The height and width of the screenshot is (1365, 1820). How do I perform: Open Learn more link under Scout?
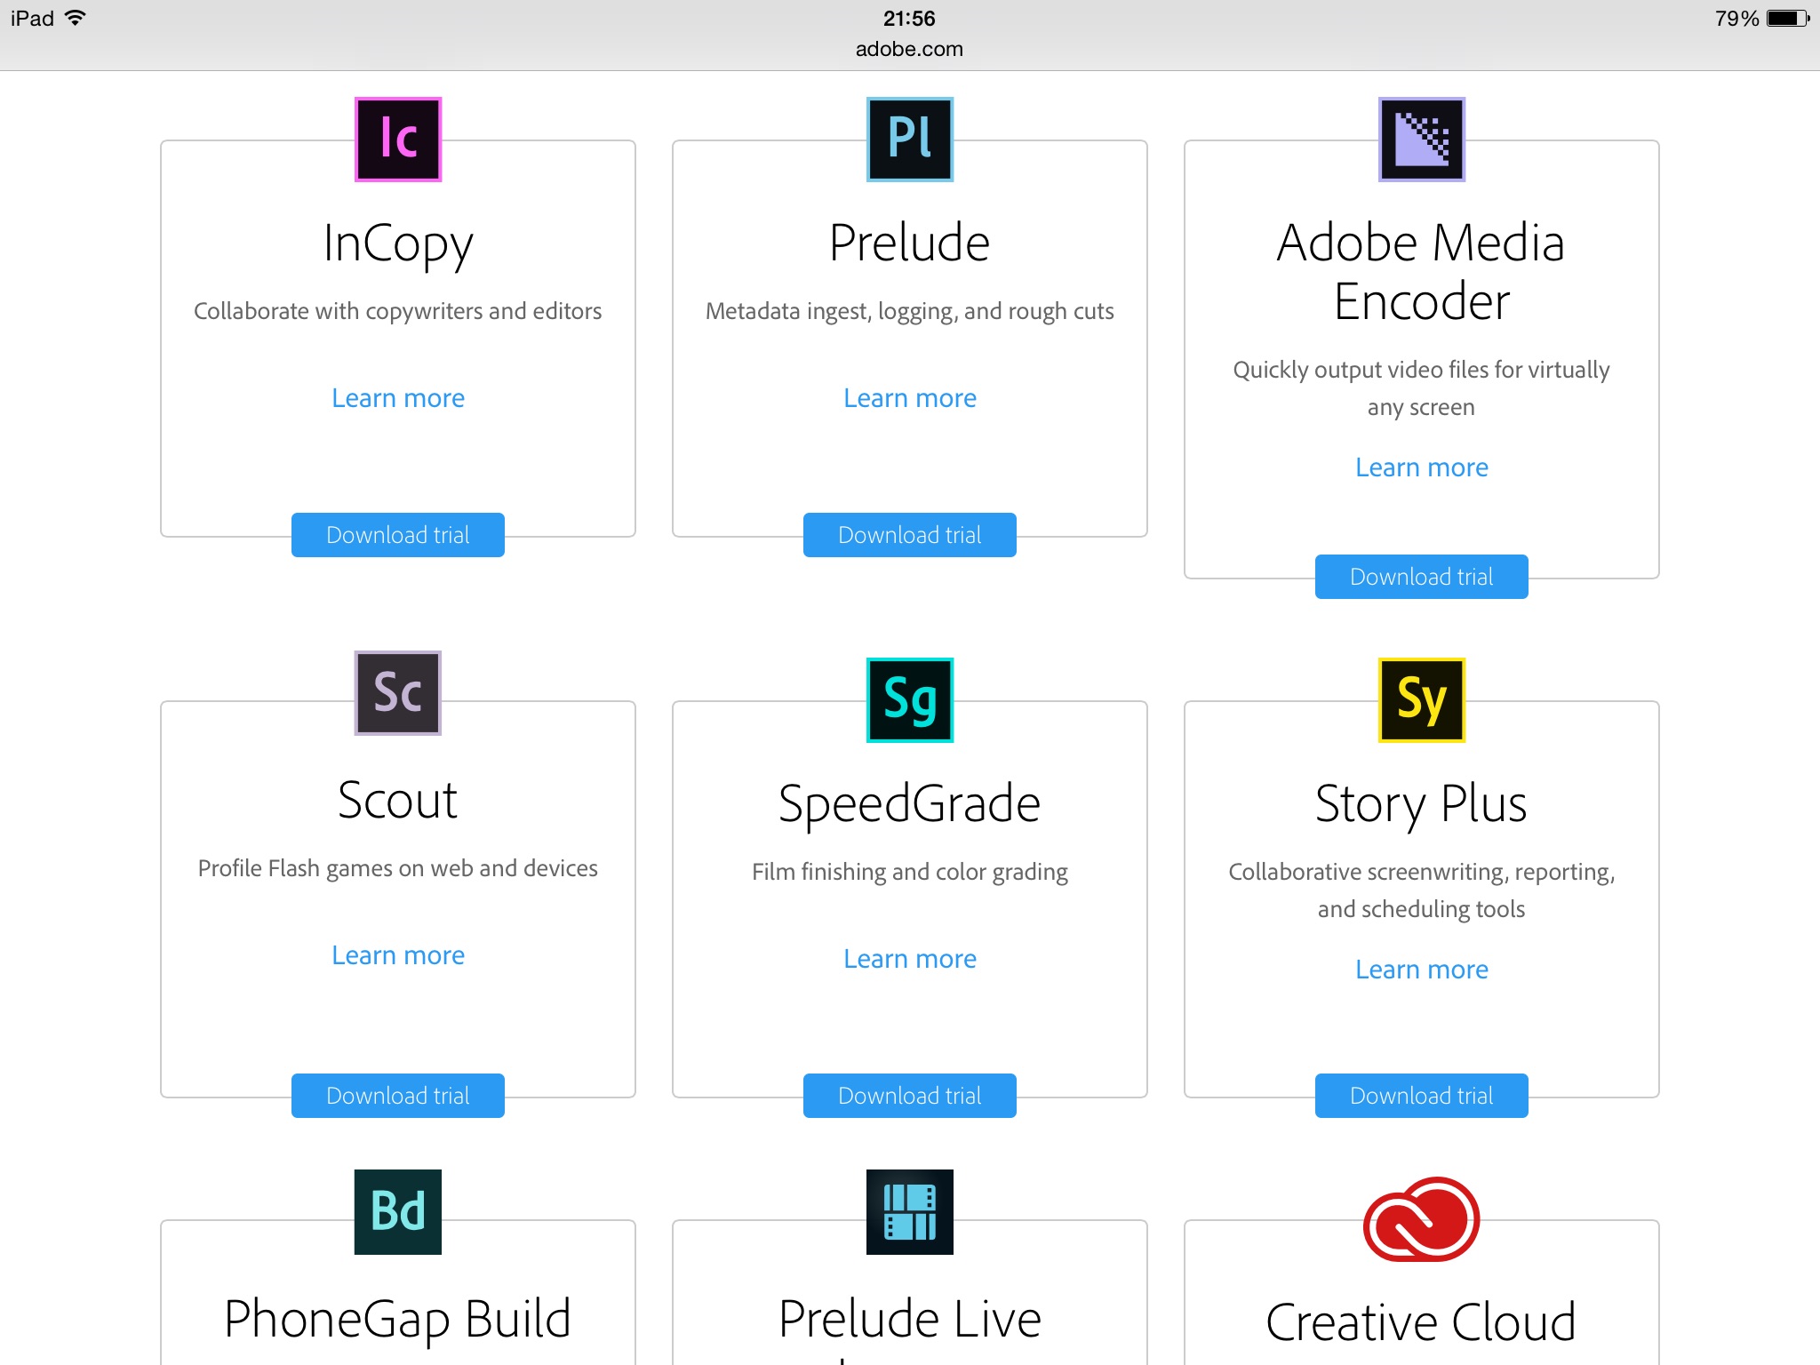pyautogui.click(x=397, y=955)
